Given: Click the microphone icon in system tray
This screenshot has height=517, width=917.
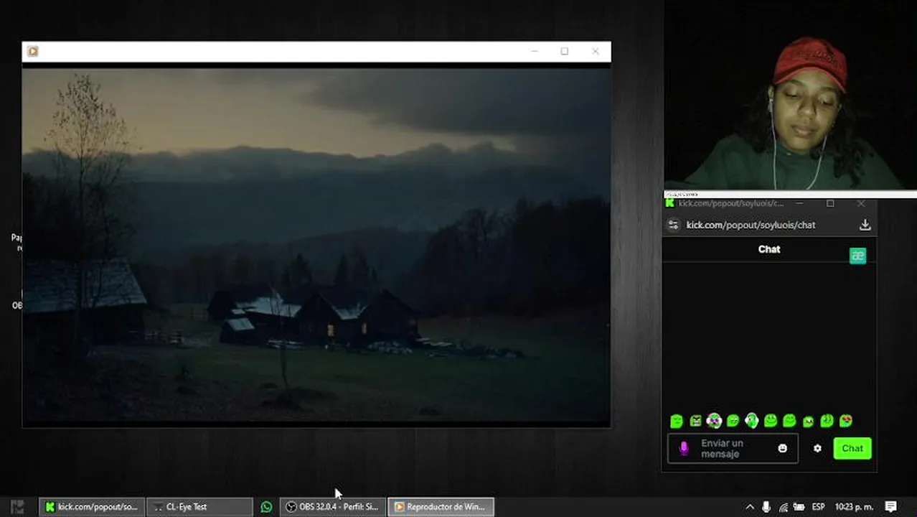Looking at the screenshot, I should (766, 507).
